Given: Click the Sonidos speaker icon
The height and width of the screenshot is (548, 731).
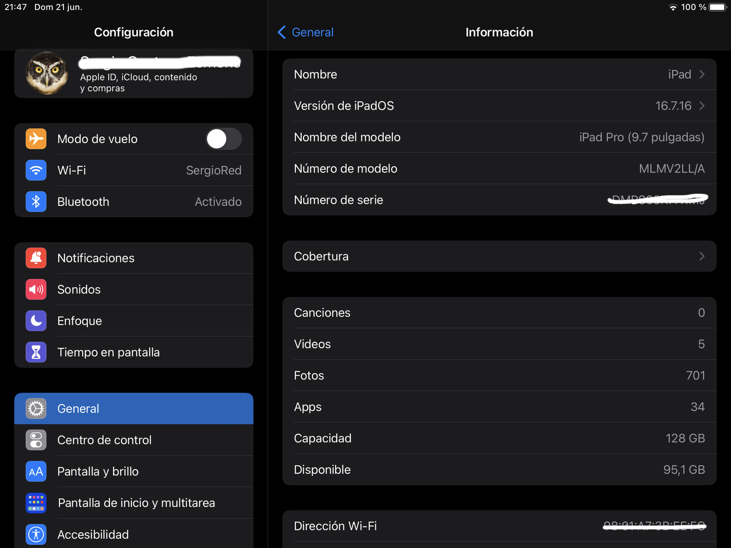Looking at the screenshot, I should 36,290.
